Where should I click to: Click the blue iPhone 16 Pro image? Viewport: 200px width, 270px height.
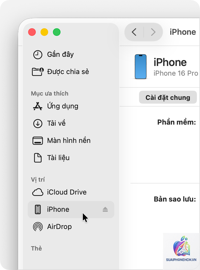[x=141, y=67]
